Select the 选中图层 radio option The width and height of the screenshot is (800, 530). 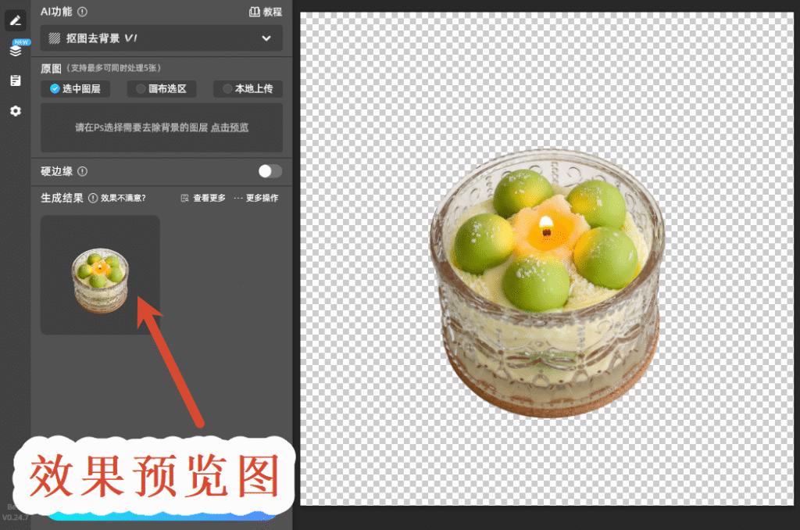pos(76,89)
